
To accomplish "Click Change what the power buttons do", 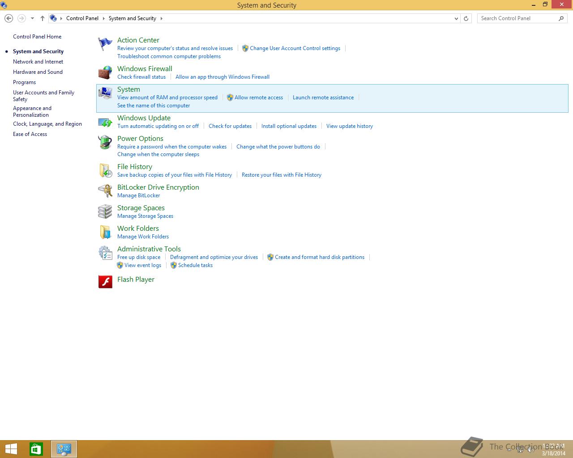I will coord(278,147).
